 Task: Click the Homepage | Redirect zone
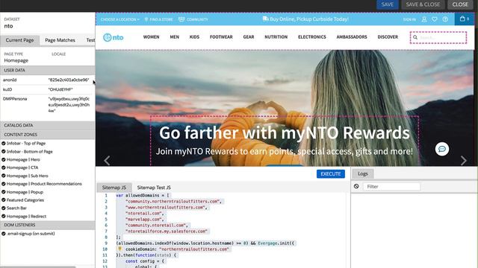pyautogui.click(x=27, y=217)
